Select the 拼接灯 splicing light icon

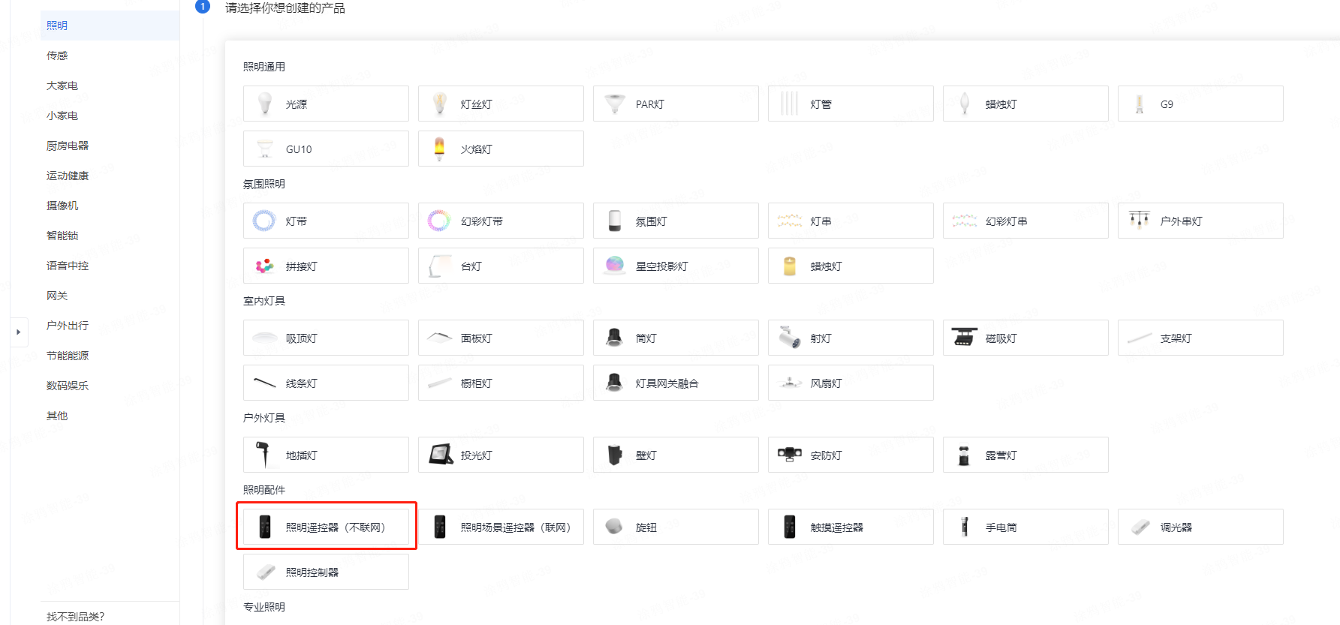pyautogui.click(x=264, y=266)
